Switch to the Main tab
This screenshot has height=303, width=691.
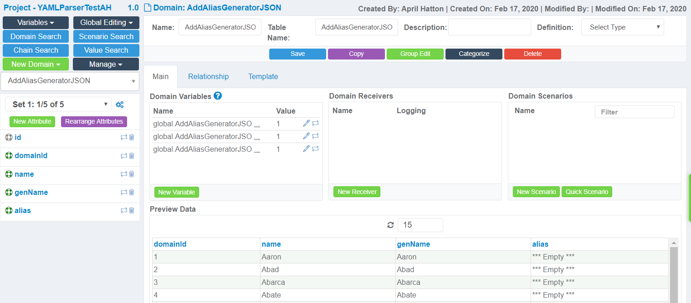(160, 76)
